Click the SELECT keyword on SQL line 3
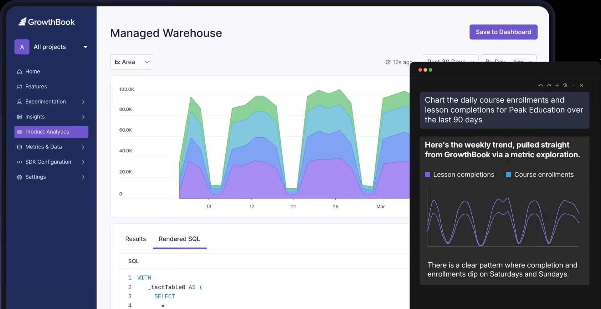The width and height of the screenshot is (601, 309). pyautogui.click(x=165, y=296)
